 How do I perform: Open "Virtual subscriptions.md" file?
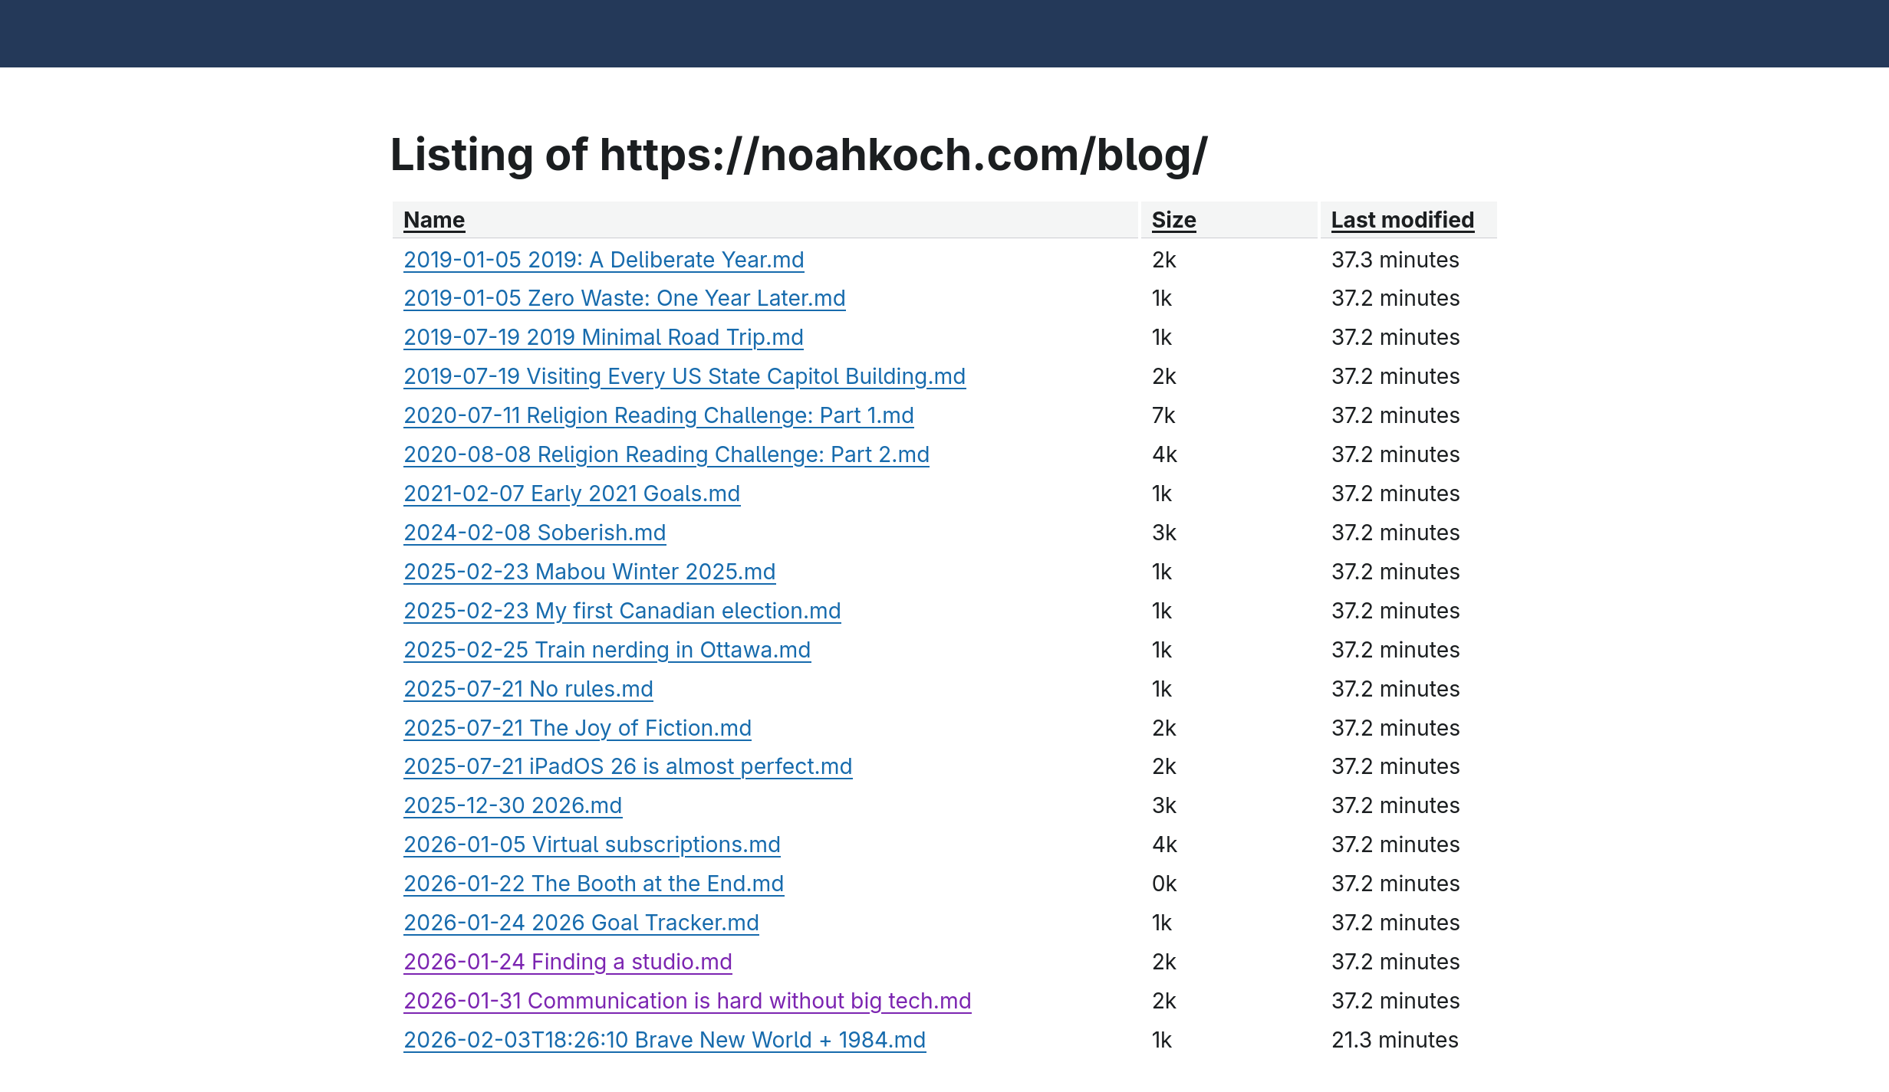(591, 844)
